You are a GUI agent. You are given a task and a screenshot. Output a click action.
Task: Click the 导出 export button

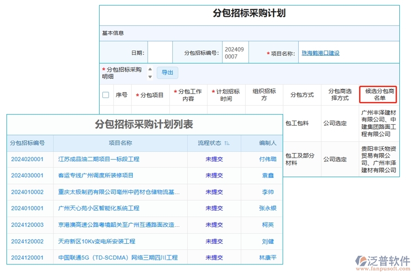(x=167, y=73)
